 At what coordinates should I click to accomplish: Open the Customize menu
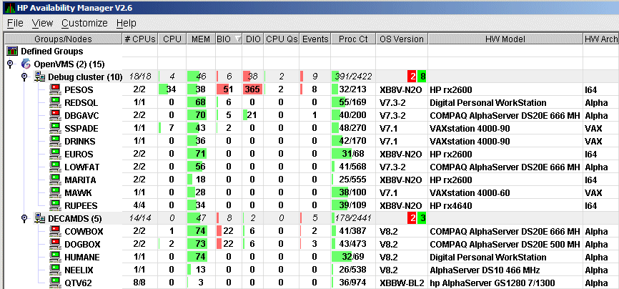tap(84, 23)
